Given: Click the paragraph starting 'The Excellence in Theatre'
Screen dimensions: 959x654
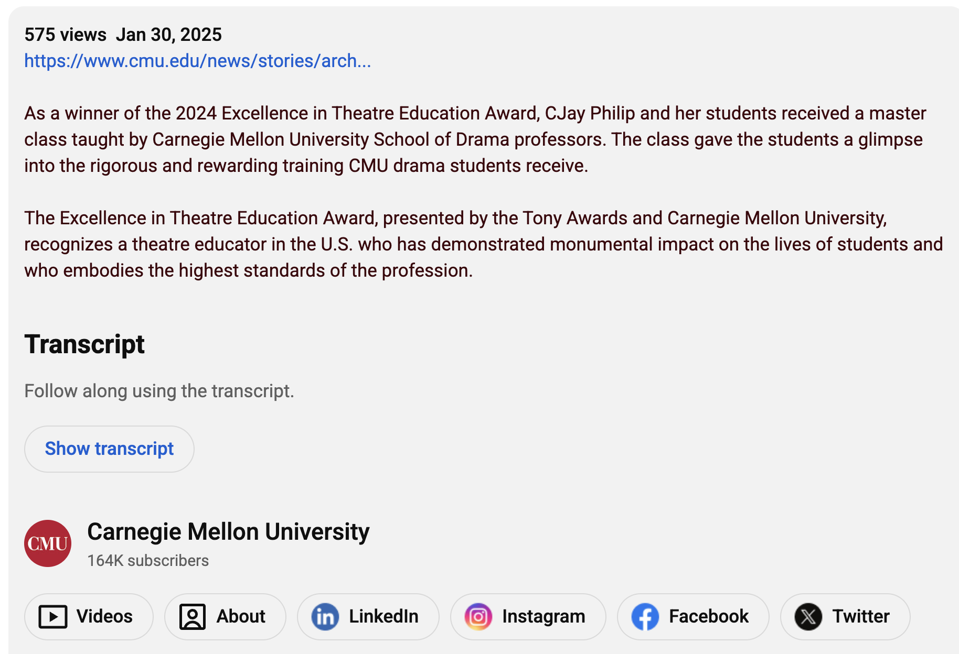Looking at the screenshot, I should 483,244.
